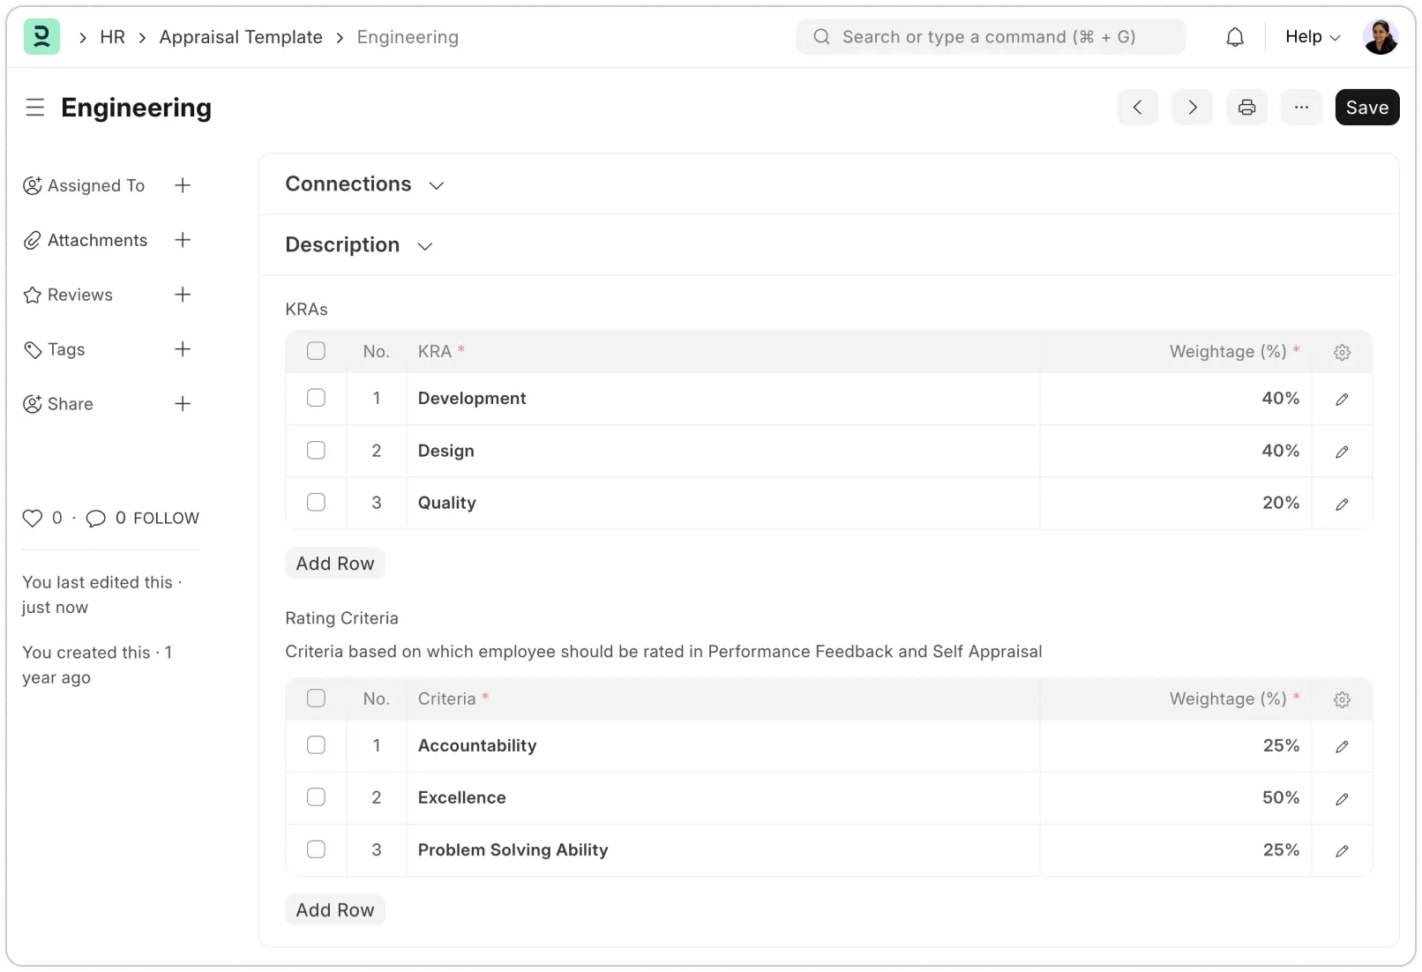Navigate forward using the right arrow

[x=1192, y=107]
